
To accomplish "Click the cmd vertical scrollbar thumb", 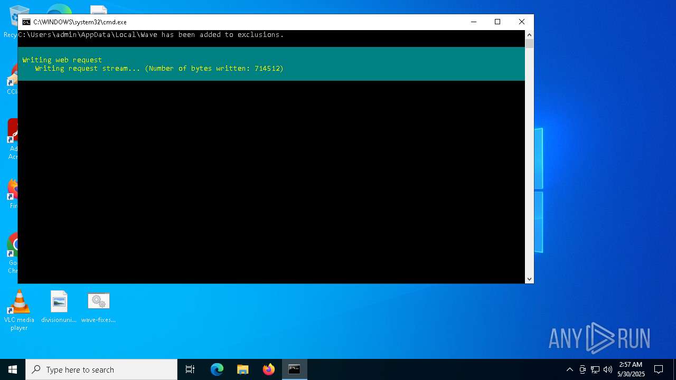I will pos(529,44).
